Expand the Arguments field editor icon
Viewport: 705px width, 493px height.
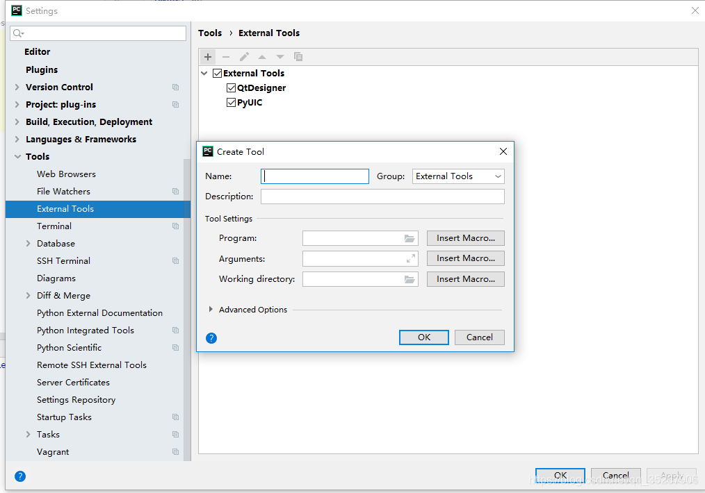tap(410, 258)
